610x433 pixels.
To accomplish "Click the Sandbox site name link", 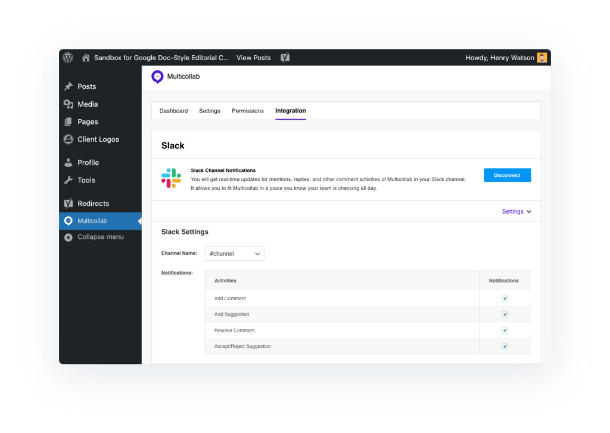I will (161, 58).
